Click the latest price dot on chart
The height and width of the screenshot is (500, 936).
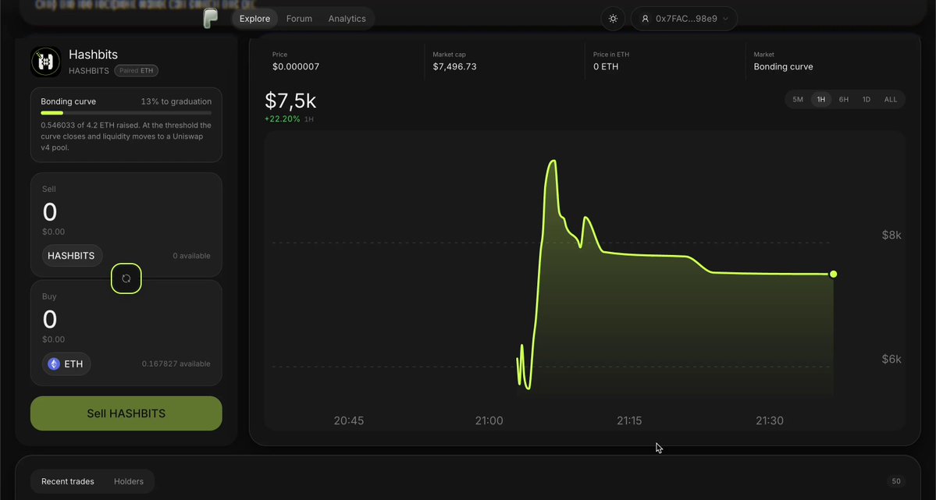pyautogui.click(x=833, y=274)
